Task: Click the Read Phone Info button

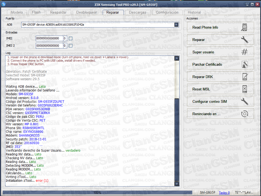Action: (220, 27)
